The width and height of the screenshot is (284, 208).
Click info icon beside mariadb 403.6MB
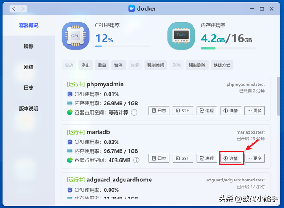point(136,160)
